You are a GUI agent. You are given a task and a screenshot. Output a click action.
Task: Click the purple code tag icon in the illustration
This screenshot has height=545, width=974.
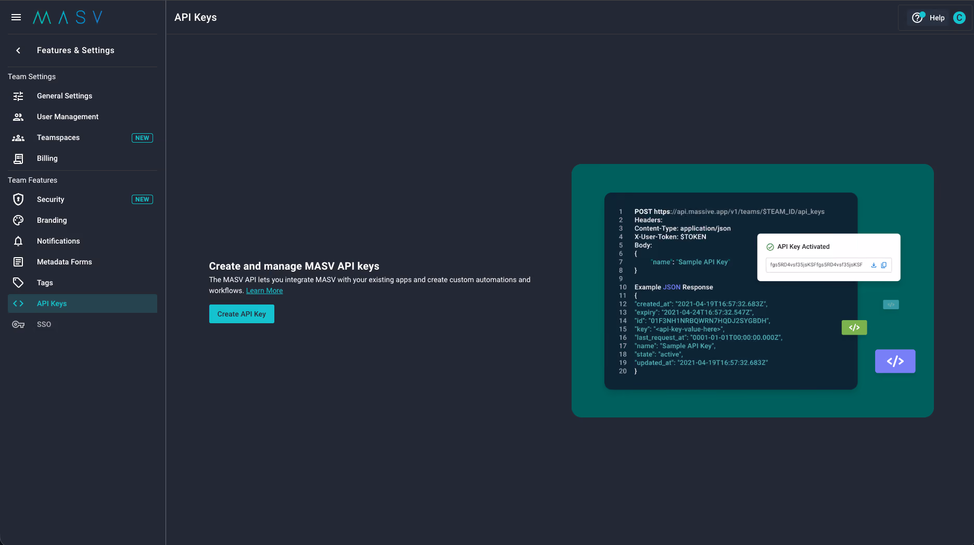(x=895, y=361)
